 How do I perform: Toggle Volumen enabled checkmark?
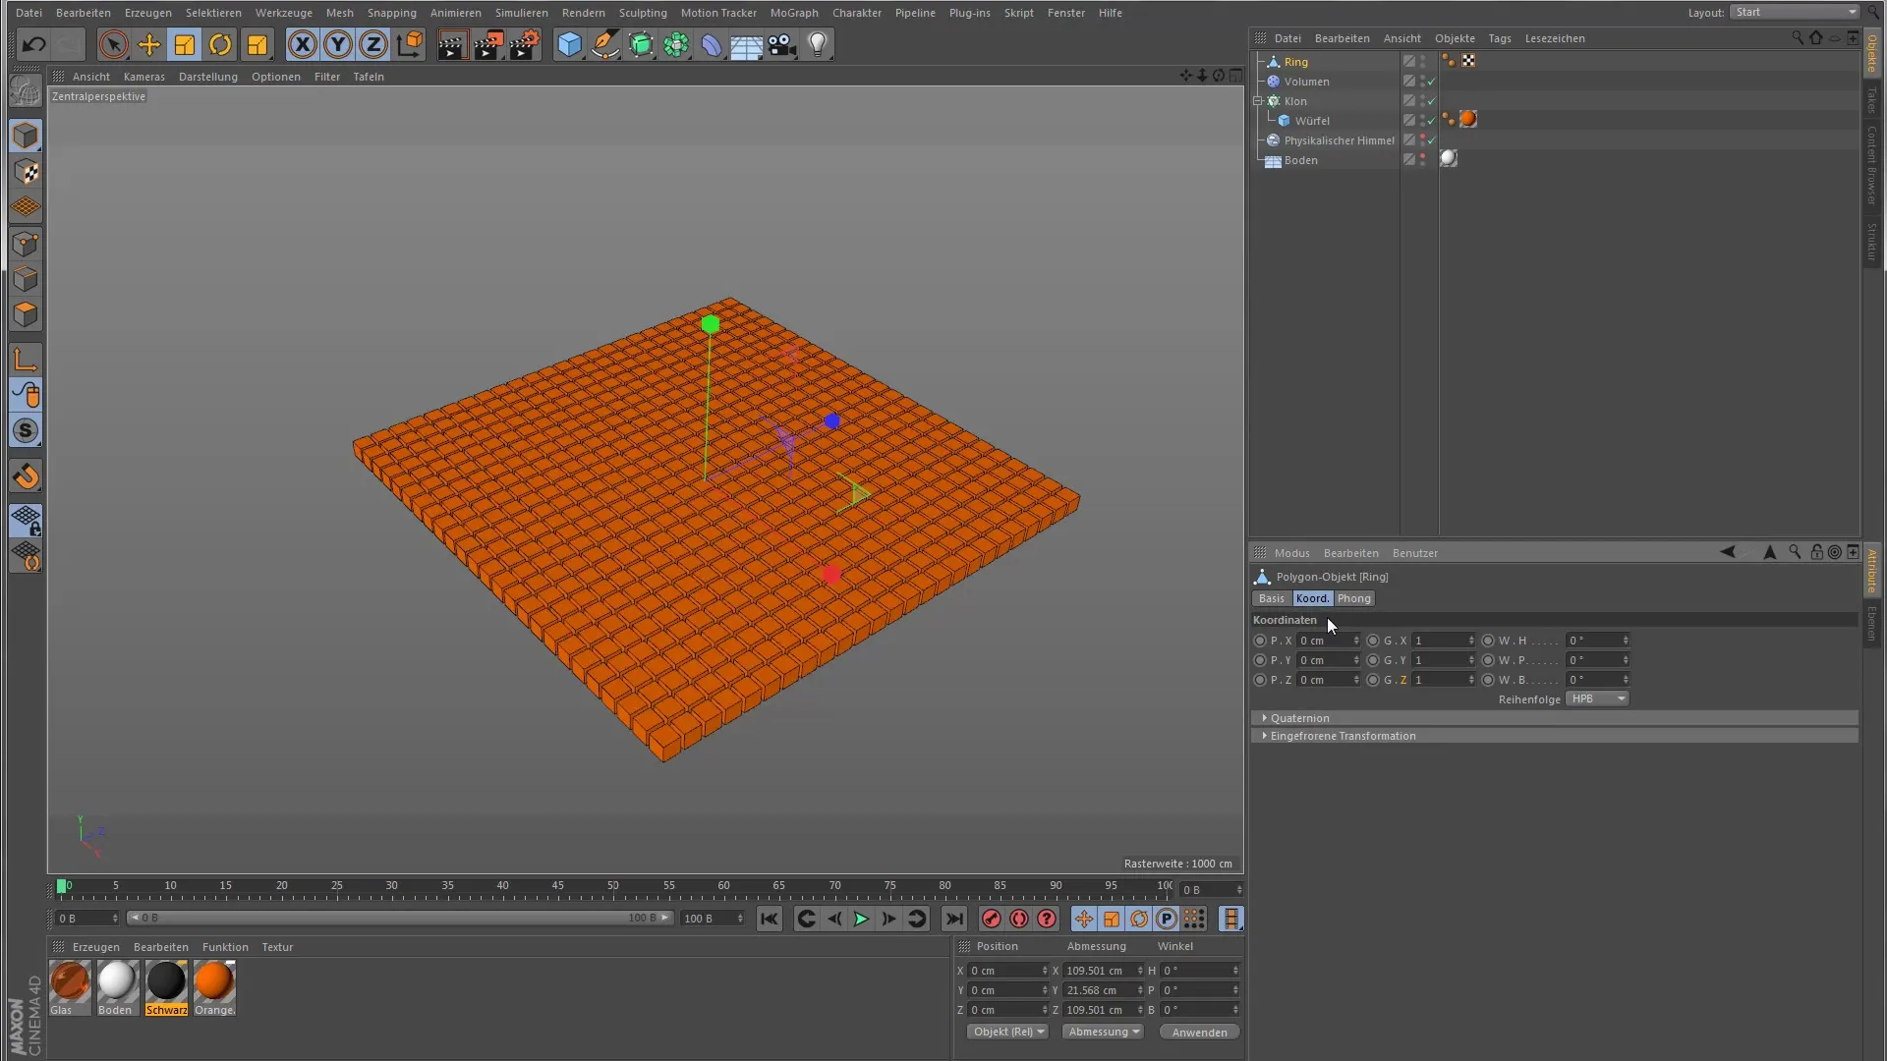click(x=1432, y=82)
